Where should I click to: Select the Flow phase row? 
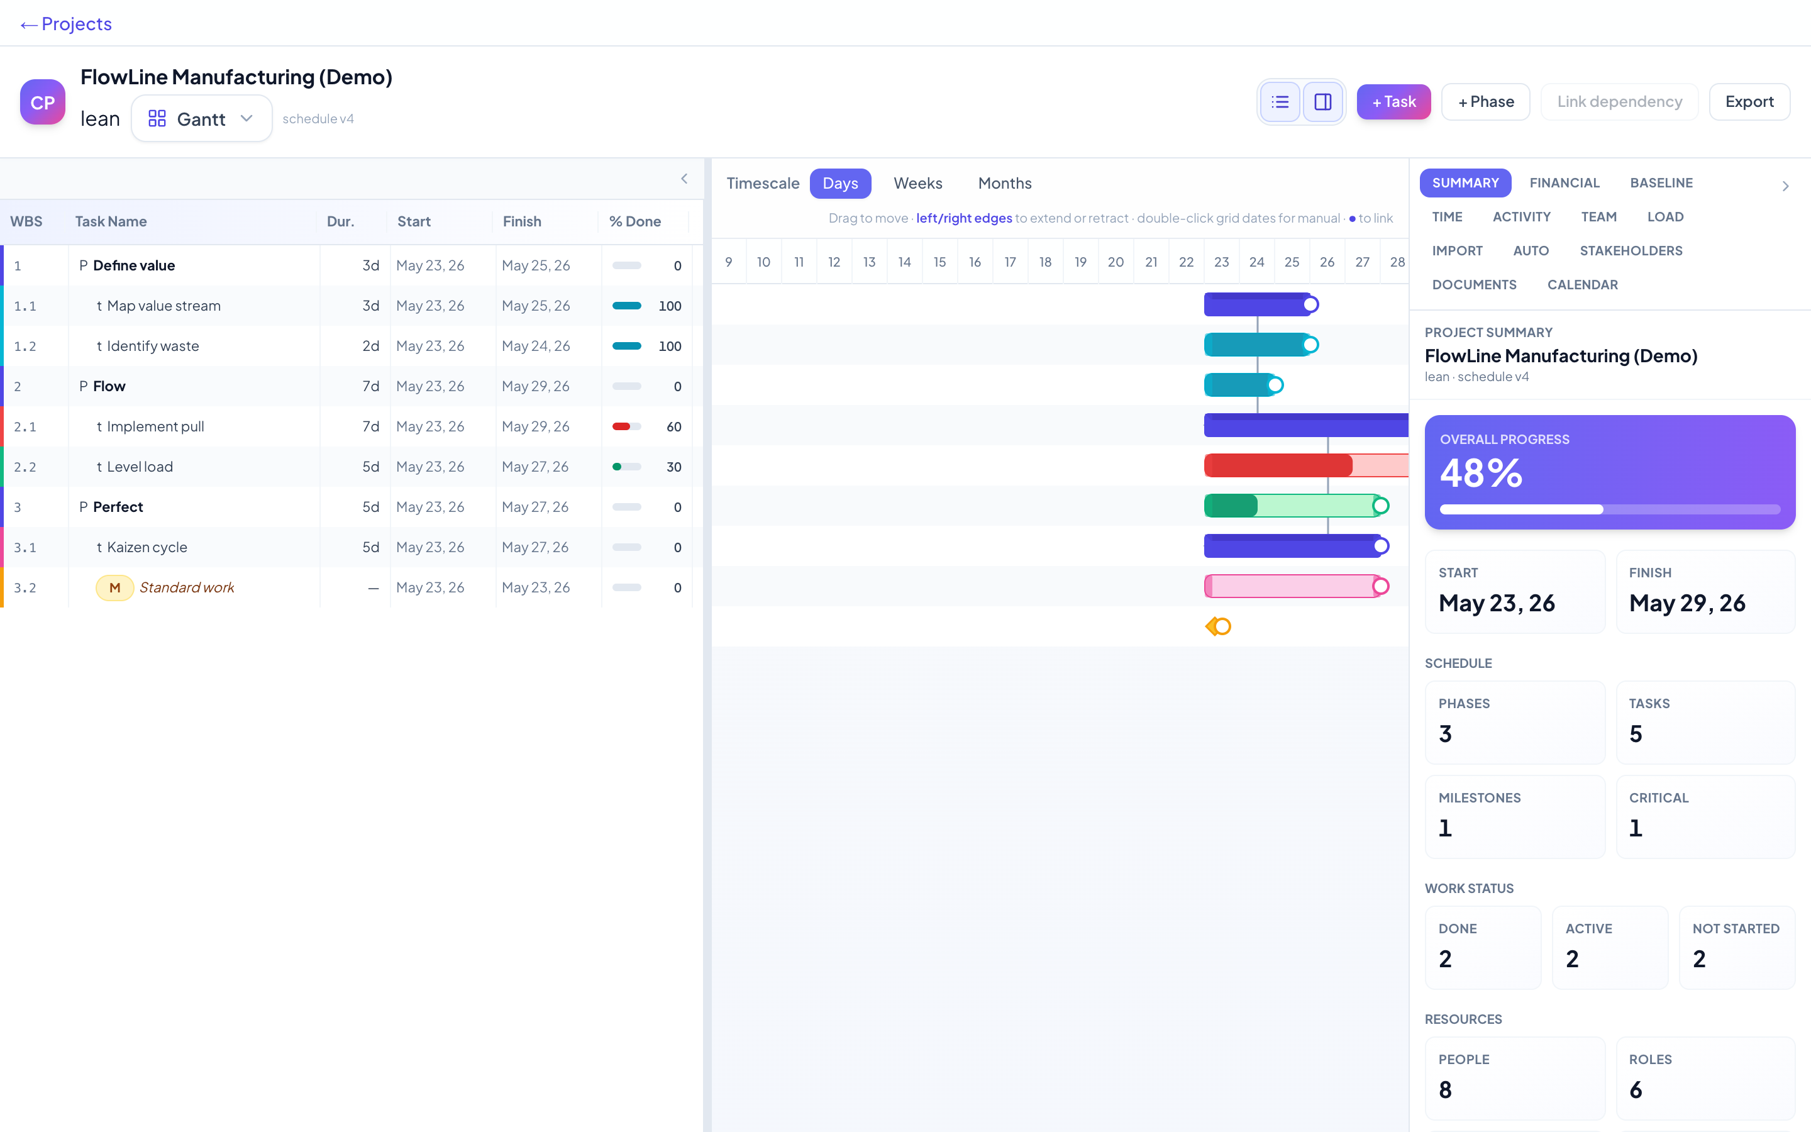pos(352,386)
